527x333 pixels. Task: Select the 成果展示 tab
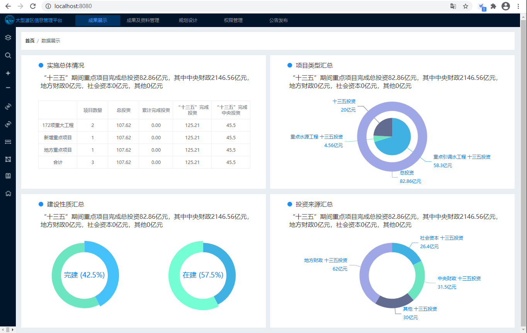click(x=98, y=20)
